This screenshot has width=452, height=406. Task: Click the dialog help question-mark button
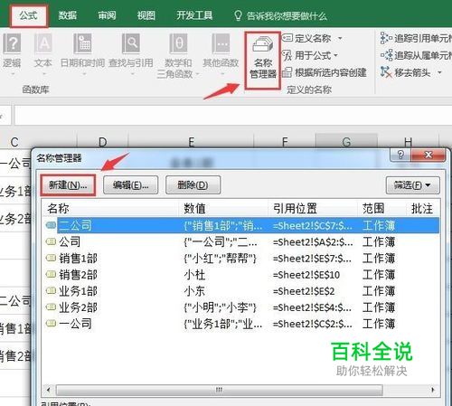[x=400, y=155]
